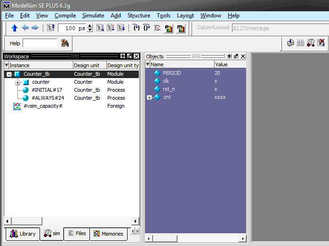Open the Compile menu
Viewport: 329px width, 246px height.
tap(65, 16)
